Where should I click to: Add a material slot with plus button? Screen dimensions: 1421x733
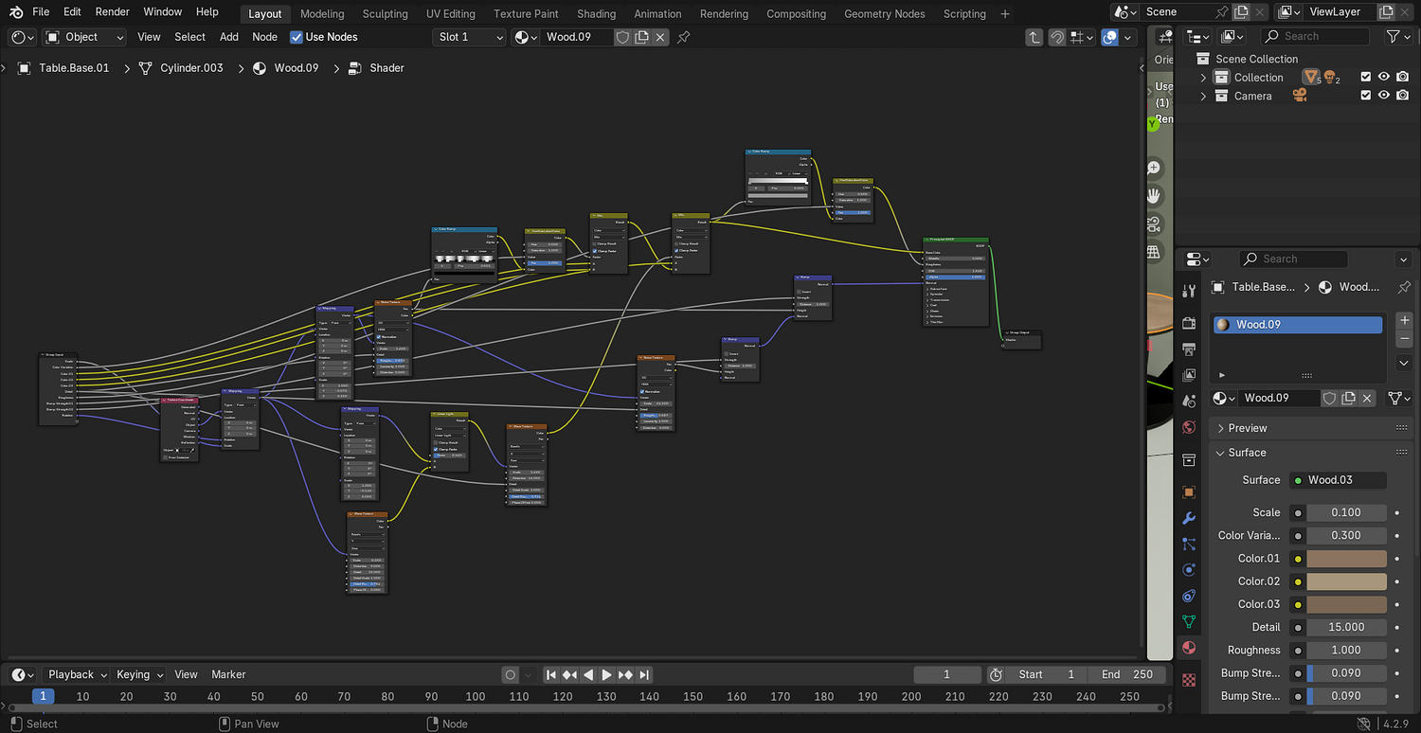[x=1404, y=320]
